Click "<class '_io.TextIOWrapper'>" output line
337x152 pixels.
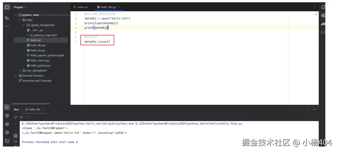point(45,128)
